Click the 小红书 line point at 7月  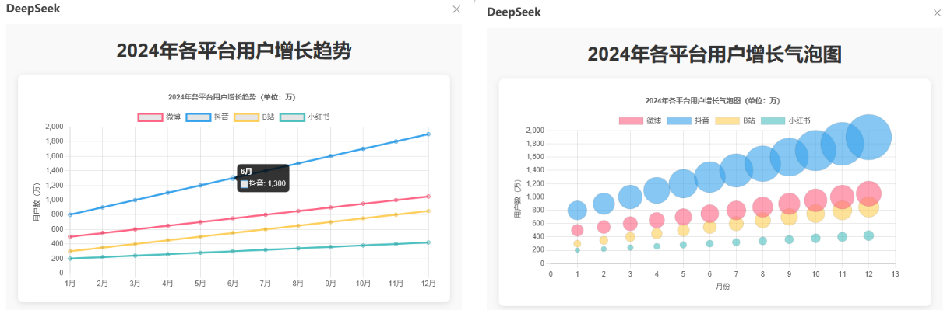[x=266, y=249]
